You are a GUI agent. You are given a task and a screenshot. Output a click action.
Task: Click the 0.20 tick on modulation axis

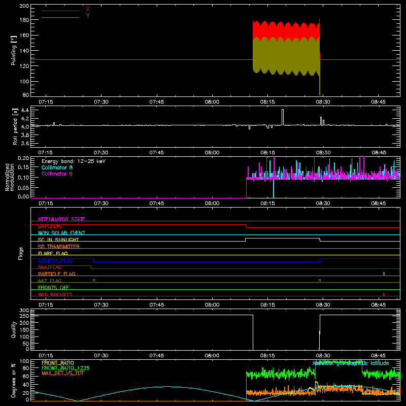pos(23,158)
